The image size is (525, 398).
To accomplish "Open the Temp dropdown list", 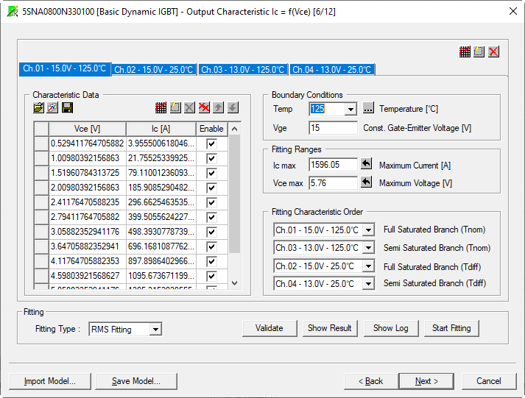I will [x=350, y=109].
